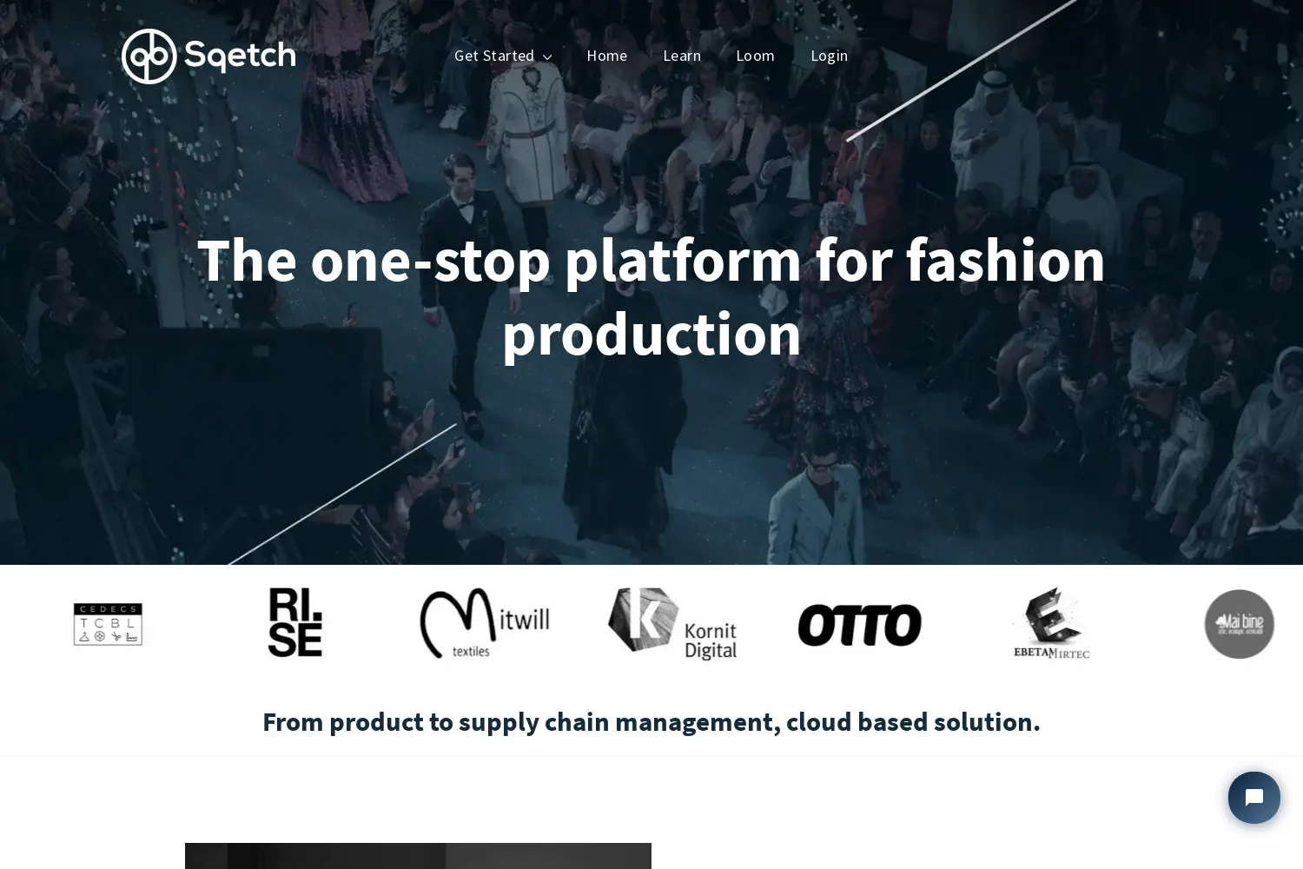
Task: Open the Loom navigation link
Action: [x=756, y=56]
